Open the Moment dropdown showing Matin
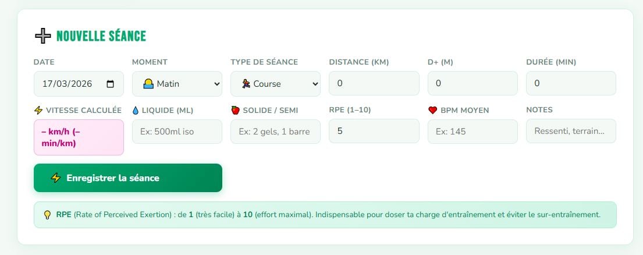 pyautogui.click(x=177, y=84)
